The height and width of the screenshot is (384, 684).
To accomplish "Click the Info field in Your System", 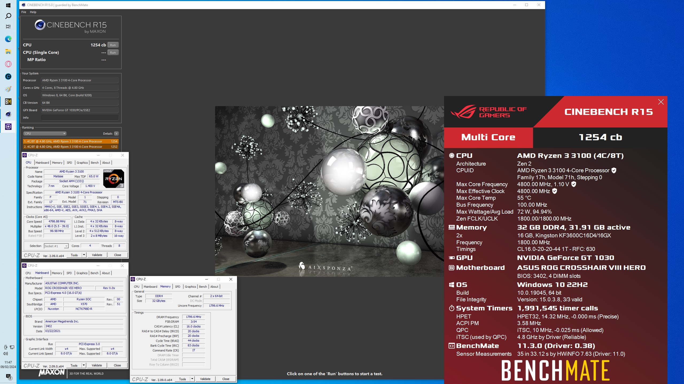I will click(80, 118).
